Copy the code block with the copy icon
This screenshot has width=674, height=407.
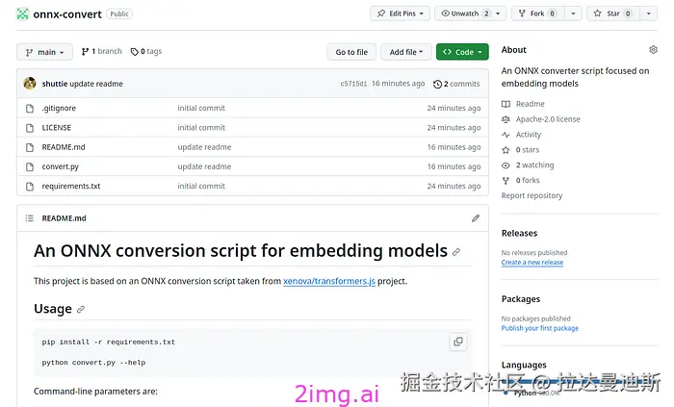(x=458, y=342)
